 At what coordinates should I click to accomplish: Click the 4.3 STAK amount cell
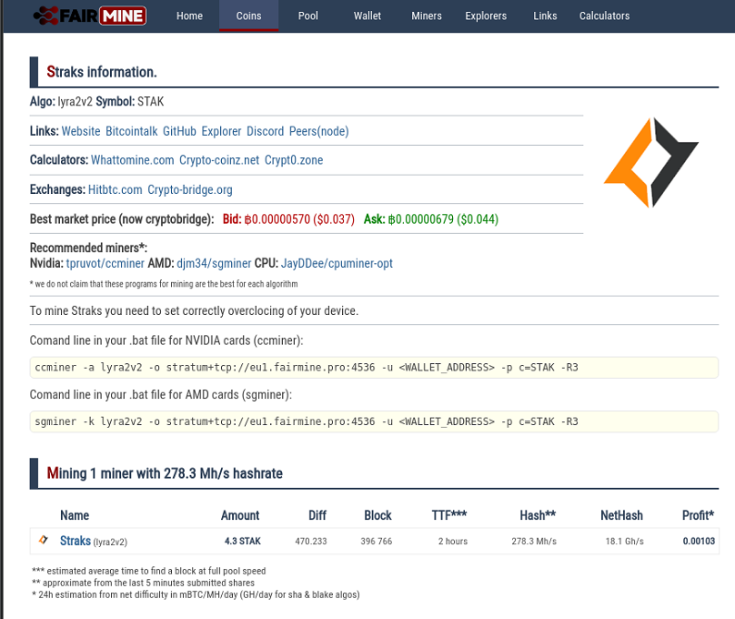tap(243, 541)
